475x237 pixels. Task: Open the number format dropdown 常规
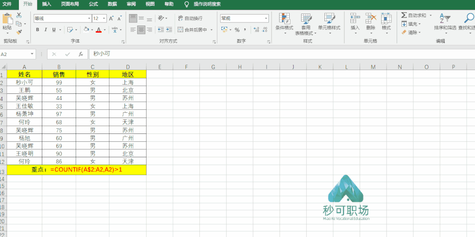267,19
